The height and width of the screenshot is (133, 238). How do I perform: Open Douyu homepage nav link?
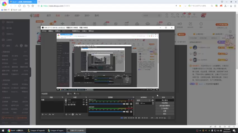pyautogui.click(x=49, y=16)
